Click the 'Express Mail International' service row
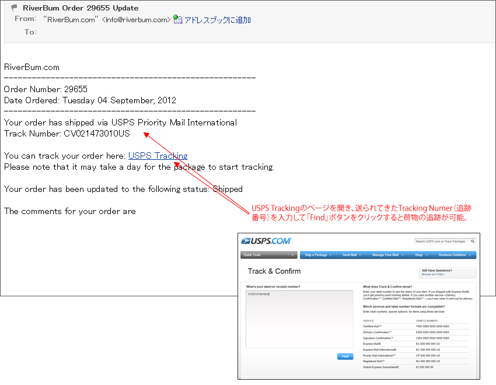The height and width of the screenshot is (385, 496). point(415,349)
